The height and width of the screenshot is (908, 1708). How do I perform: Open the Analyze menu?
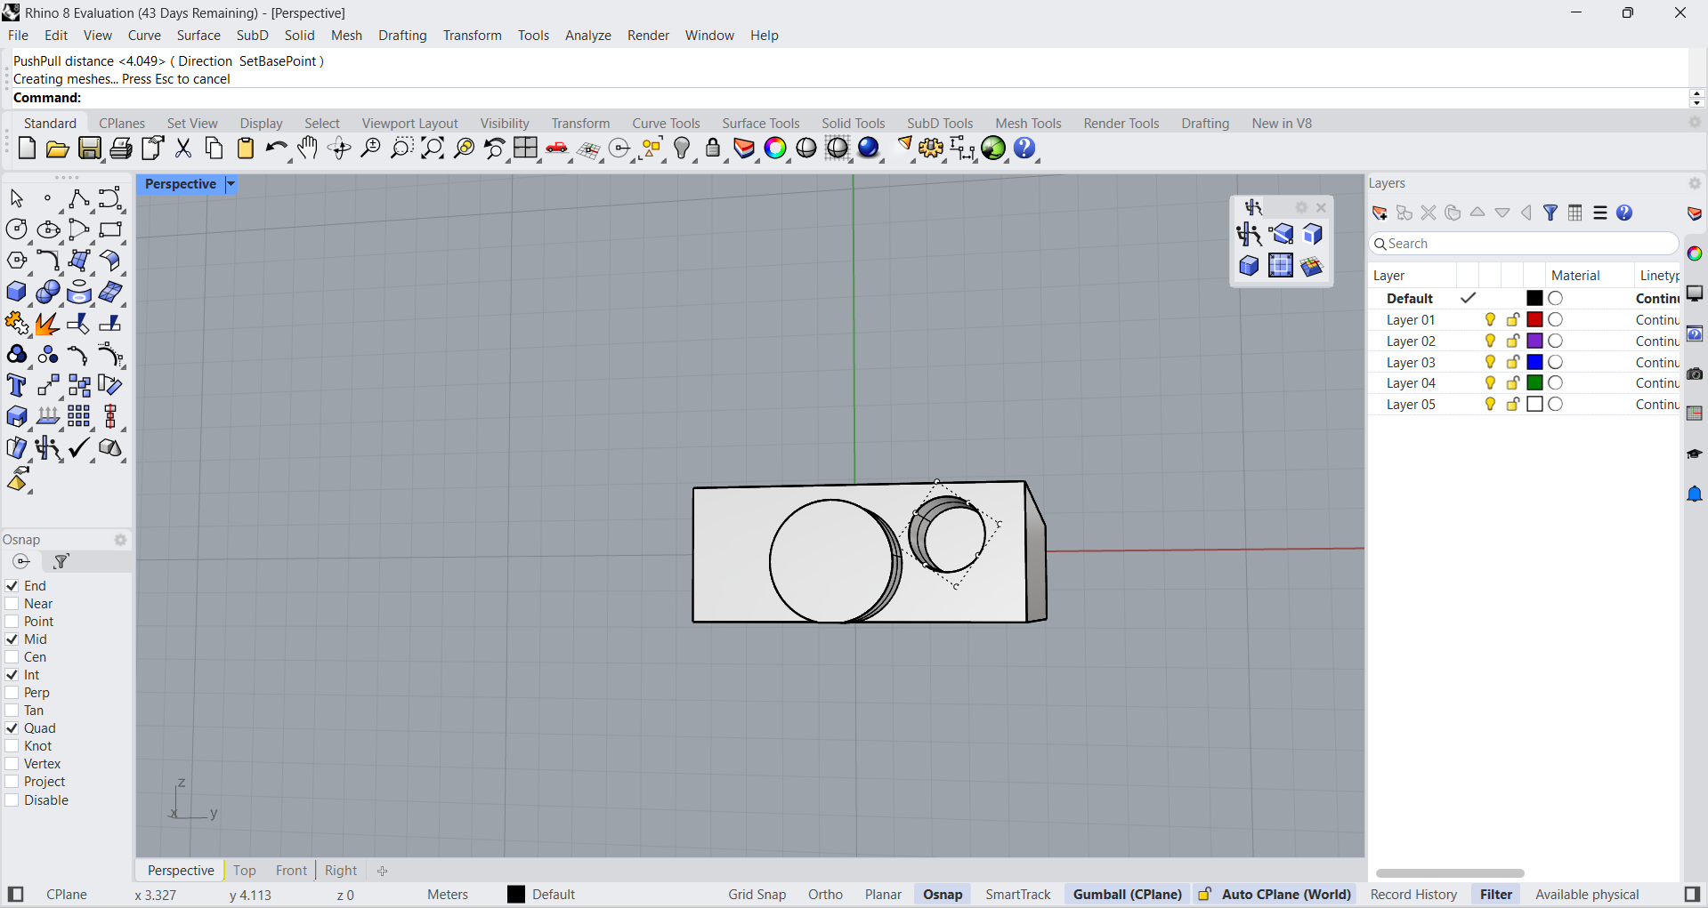[x=587, y=36]
